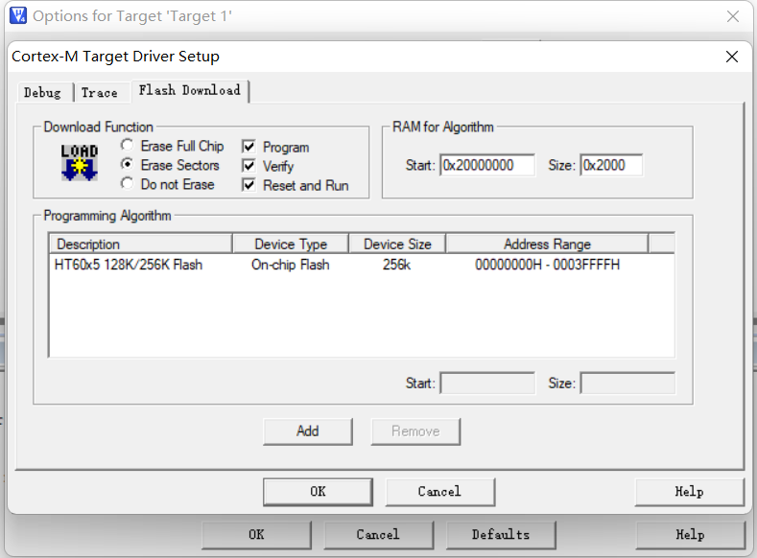The image size is (757, 558).
Task: Cancel the Cortex-M Driver Setup dialog
Action: [x=439, y=492]
